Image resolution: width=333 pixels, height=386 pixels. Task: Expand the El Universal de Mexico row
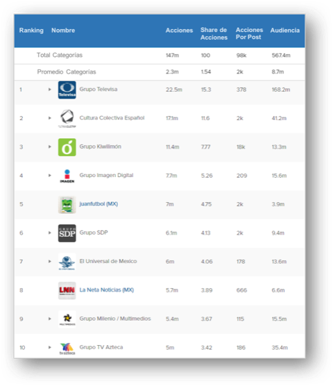[50, 261]
